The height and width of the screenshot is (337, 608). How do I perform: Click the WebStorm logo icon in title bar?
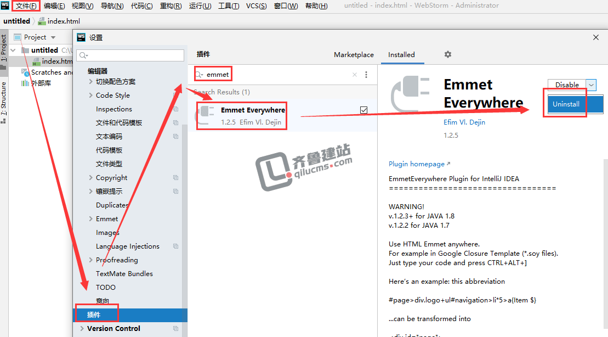pyautogui.click(x=4, y=5)
